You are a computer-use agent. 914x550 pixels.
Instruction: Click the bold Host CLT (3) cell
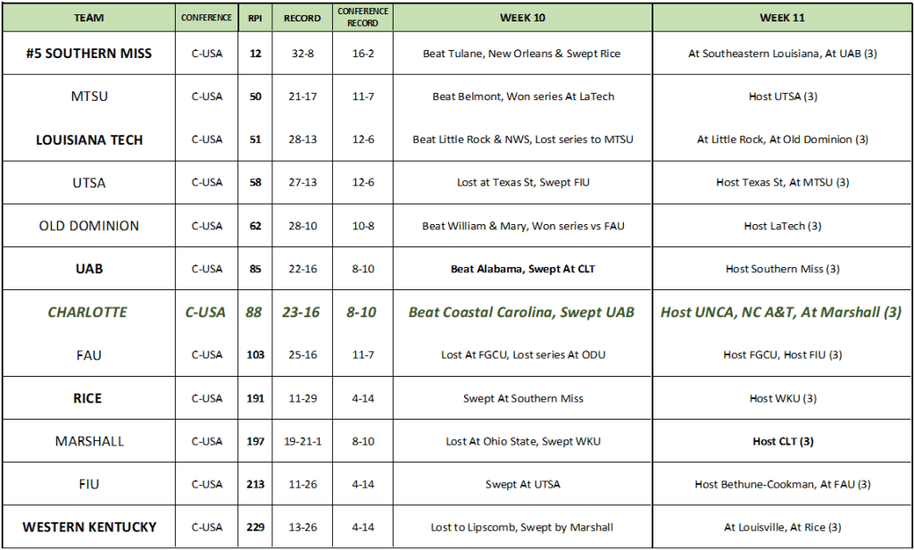point(782,441)
